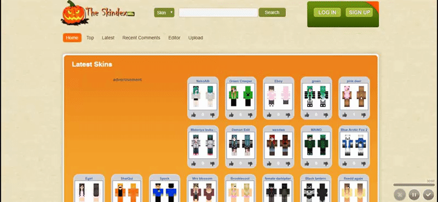438x202 pixels.
Task: Click the recording progress bar
Action: [414, 185]
